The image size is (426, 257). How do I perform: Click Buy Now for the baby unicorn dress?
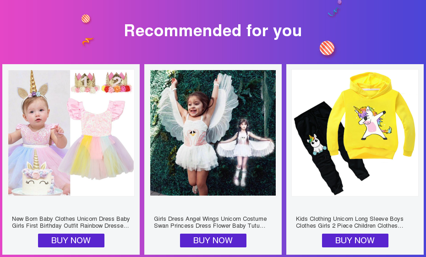click(x=71, y=241)
